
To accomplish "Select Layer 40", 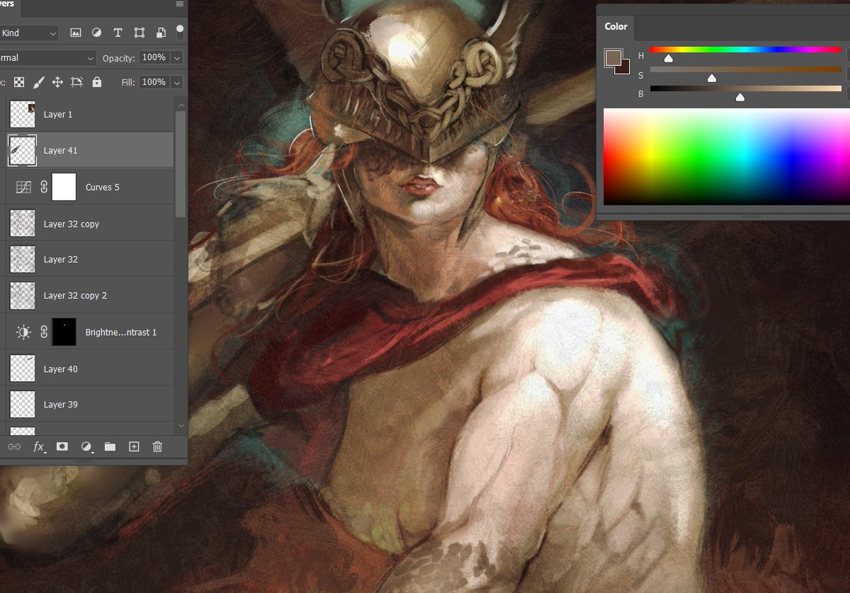I will [89, 368].
